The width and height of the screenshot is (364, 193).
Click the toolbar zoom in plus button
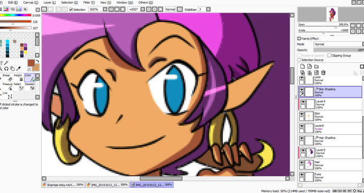click(x=117, y=9)
